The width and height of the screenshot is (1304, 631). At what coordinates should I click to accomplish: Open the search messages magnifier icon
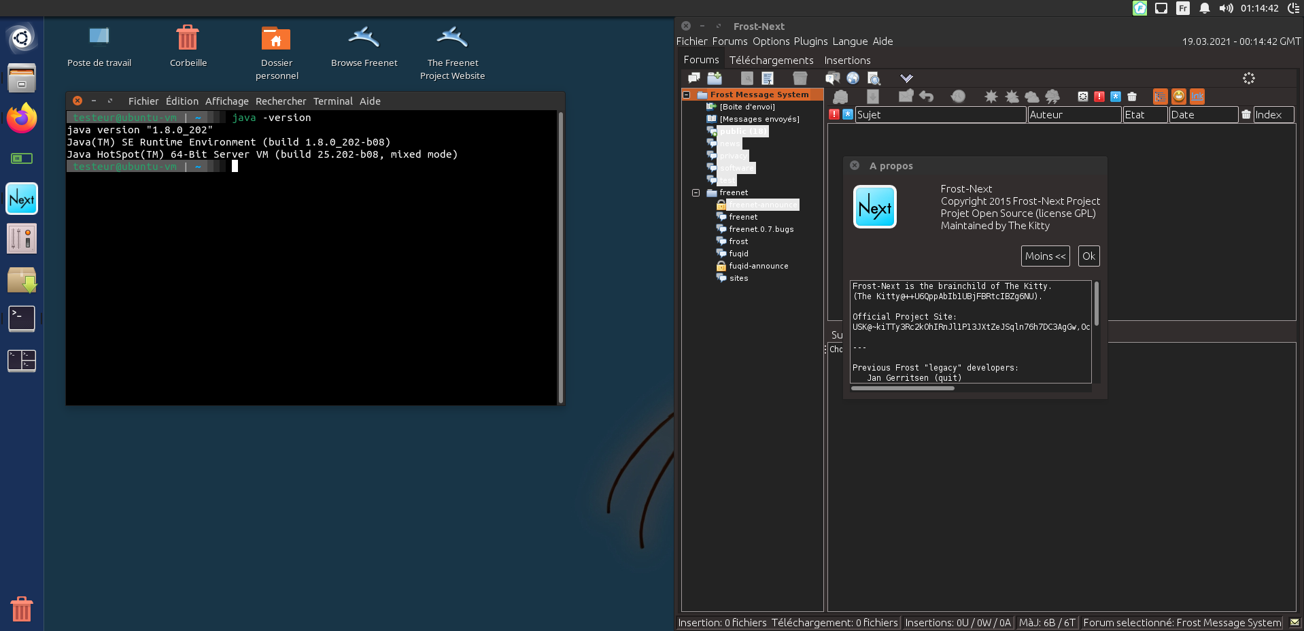874,78
